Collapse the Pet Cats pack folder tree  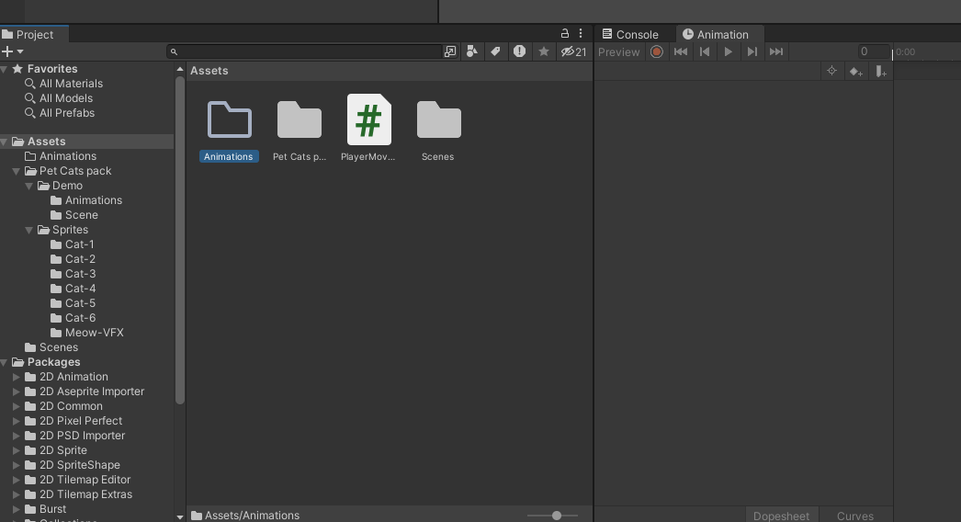[17, 171]
